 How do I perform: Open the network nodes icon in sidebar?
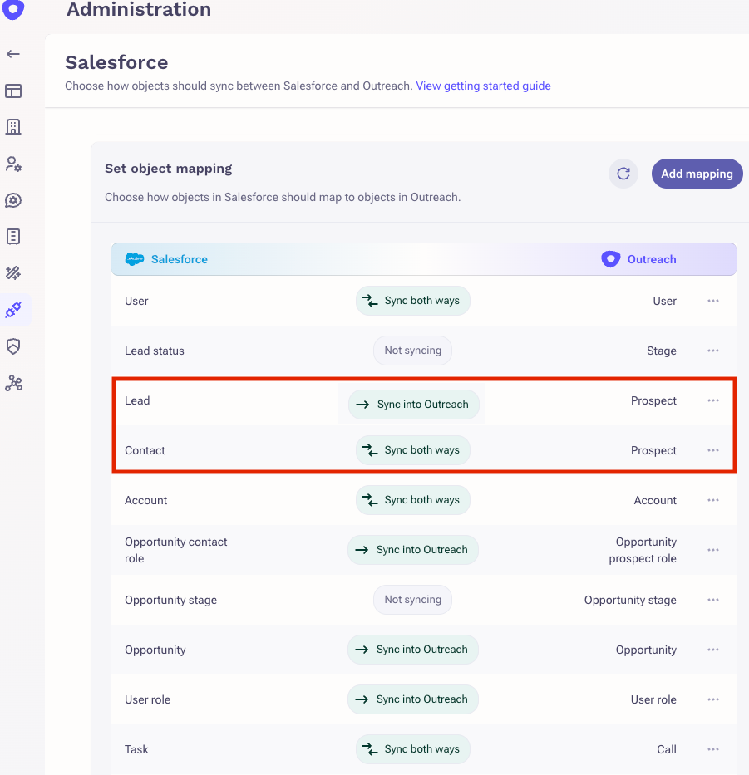[13, 383]
